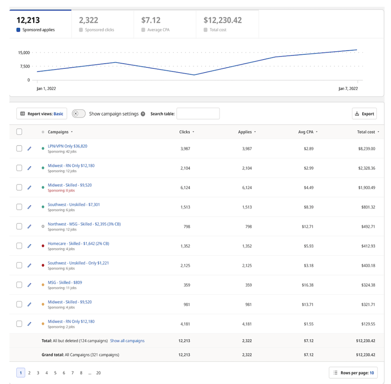Select checkbox for MSG - Skilled - $809
Image resolution: width=391 pixels, height=384 pixels.
(19, 285)
